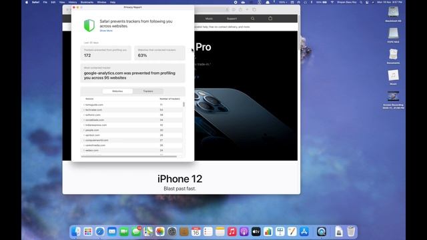Open Safari from the Dock

click(x=100, y=231)
